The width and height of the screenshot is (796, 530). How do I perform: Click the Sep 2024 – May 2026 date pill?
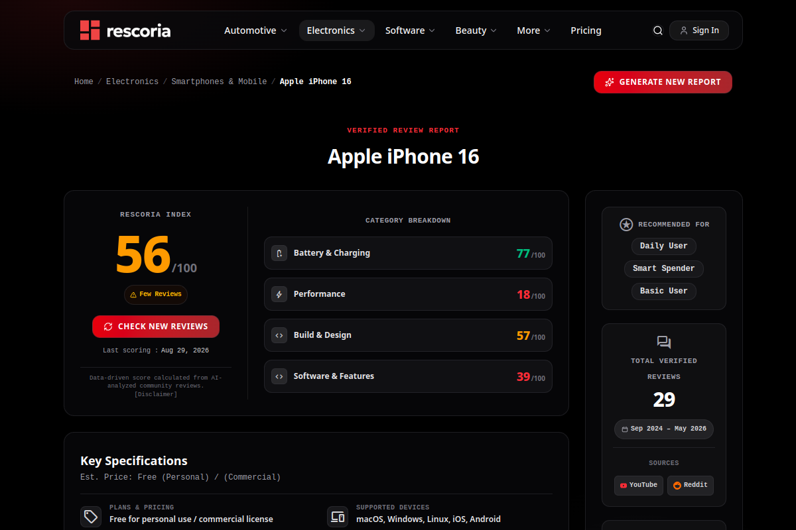[x=664, y=429]
